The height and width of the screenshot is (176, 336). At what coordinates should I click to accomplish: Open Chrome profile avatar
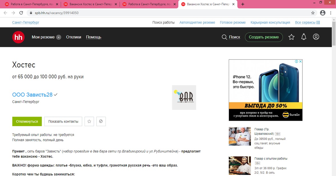coord(323,13)
